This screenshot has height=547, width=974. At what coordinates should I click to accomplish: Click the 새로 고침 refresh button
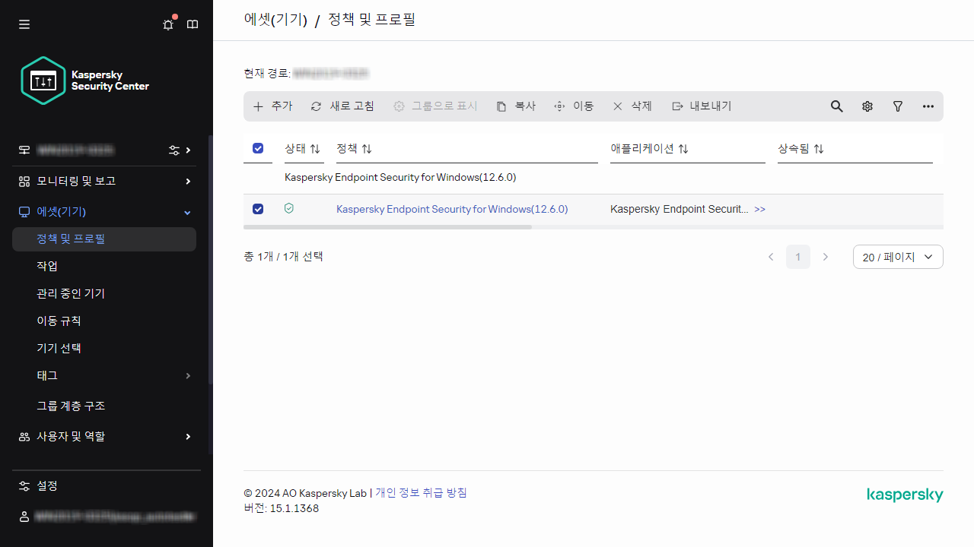(342, 106)
